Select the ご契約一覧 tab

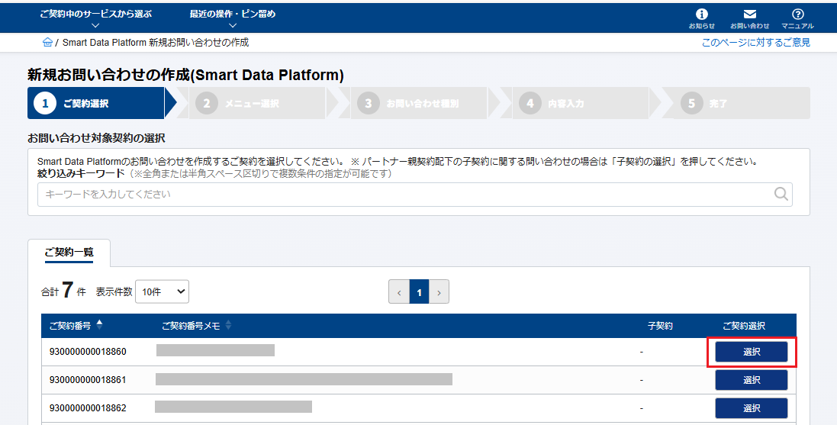(69, 253)
